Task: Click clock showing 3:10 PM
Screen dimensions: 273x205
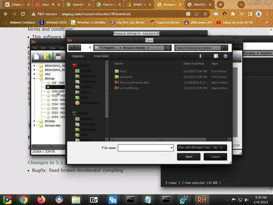Action: pos(261,198)
